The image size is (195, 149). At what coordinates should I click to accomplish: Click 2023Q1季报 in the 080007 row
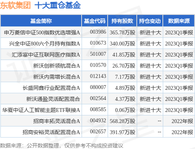[179, 88]
